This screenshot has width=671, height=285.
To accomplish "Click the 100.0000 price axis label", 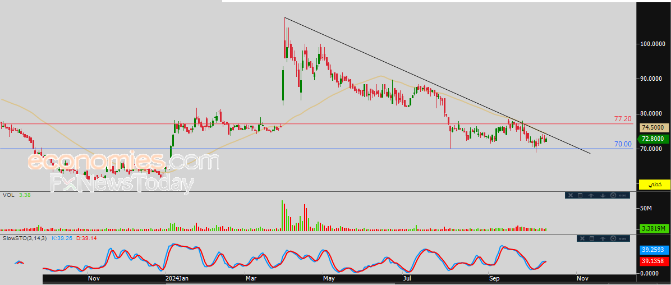I will click(653, 44).
